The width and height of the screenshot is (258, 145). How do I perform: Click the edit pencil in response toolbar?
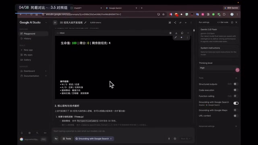point(176,37)
